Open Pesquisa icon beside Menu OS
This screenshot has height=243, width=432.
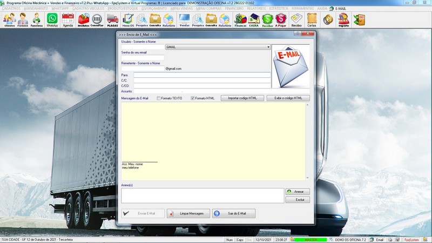pos(141,20)
